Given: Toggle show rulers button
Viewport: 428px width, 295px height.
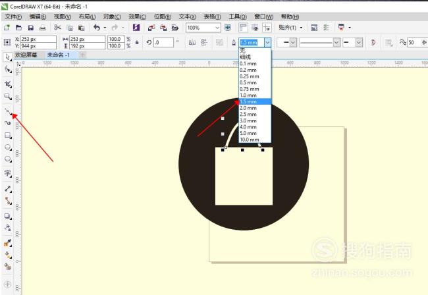Looking at the screenshot, I should tap(243, 28).
